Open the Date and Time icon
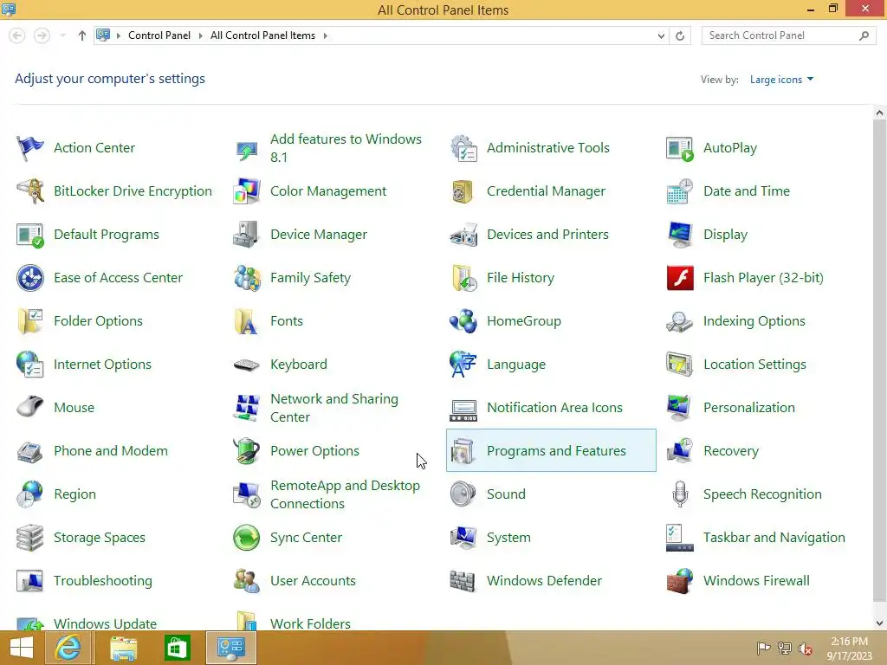 pos(679,191)
